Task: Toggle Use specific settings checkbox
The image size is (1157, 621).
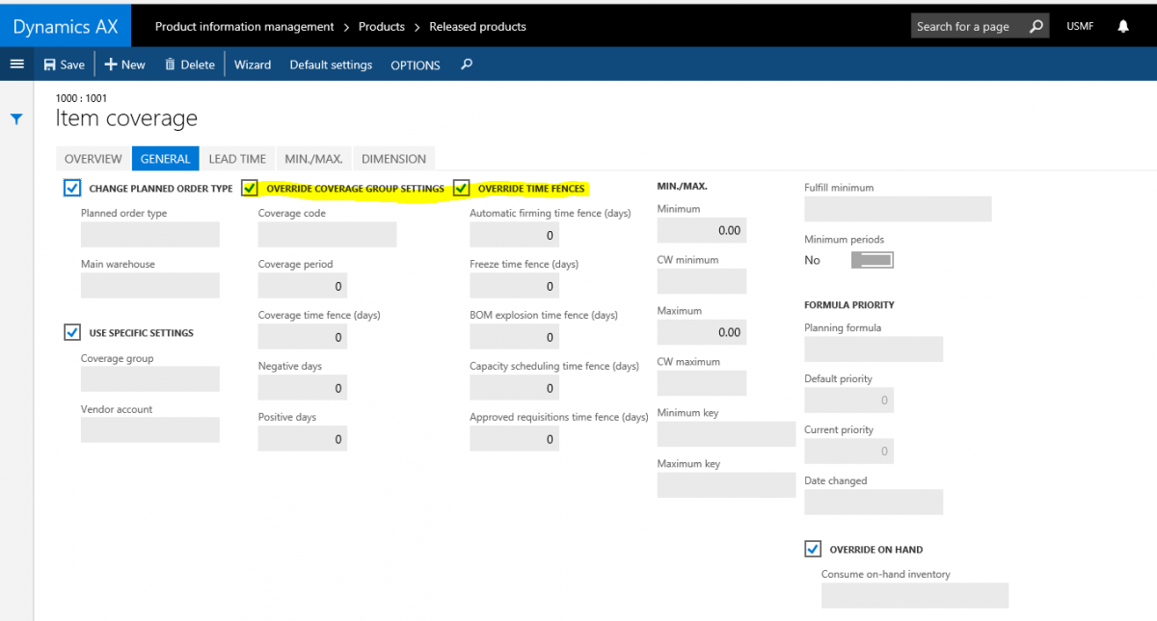Action: (72, 332)
